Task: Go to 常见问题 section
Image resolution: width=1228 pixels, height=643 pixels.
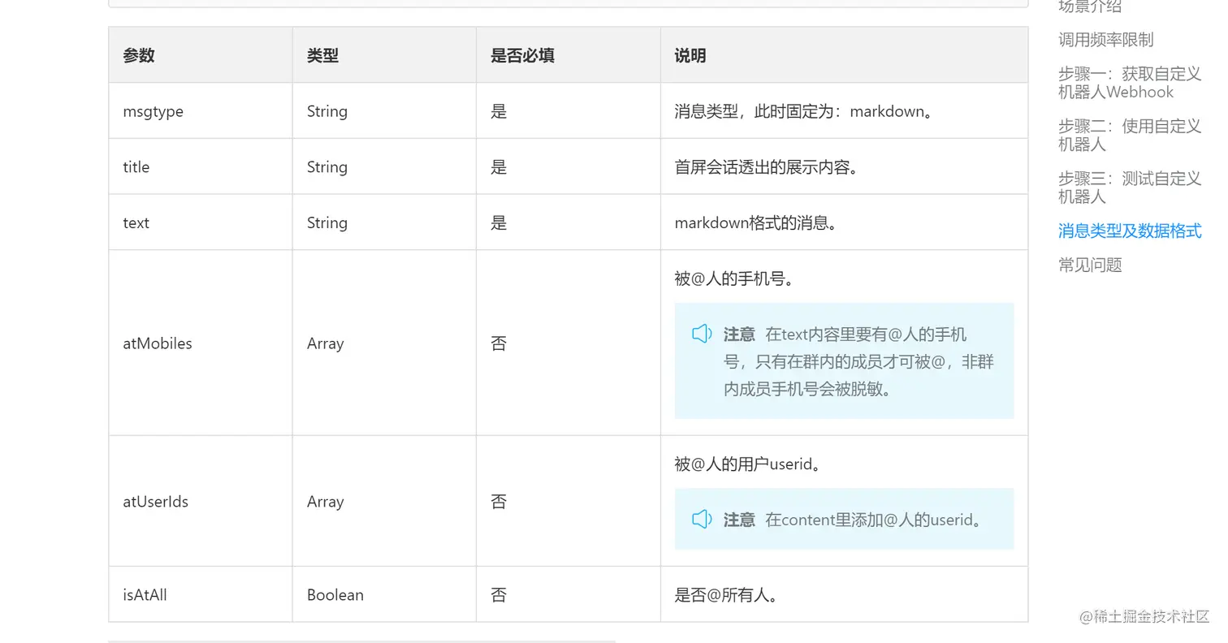Action: point(1089,265)
